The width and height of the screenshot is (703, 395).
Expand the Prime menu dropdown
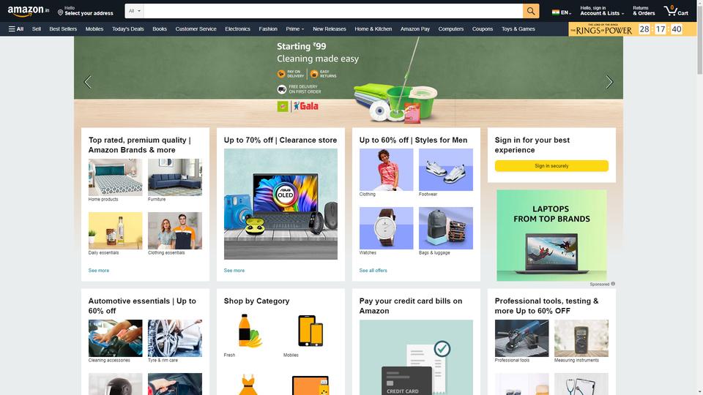pos(294,29)
